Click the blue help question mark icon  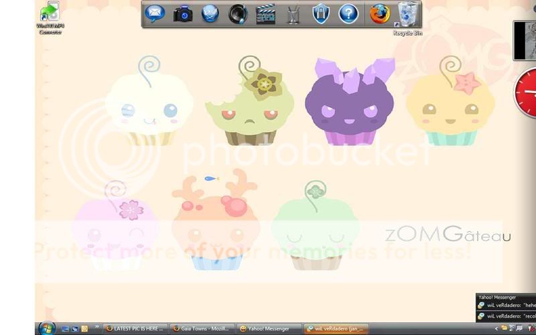coord(348,13)
